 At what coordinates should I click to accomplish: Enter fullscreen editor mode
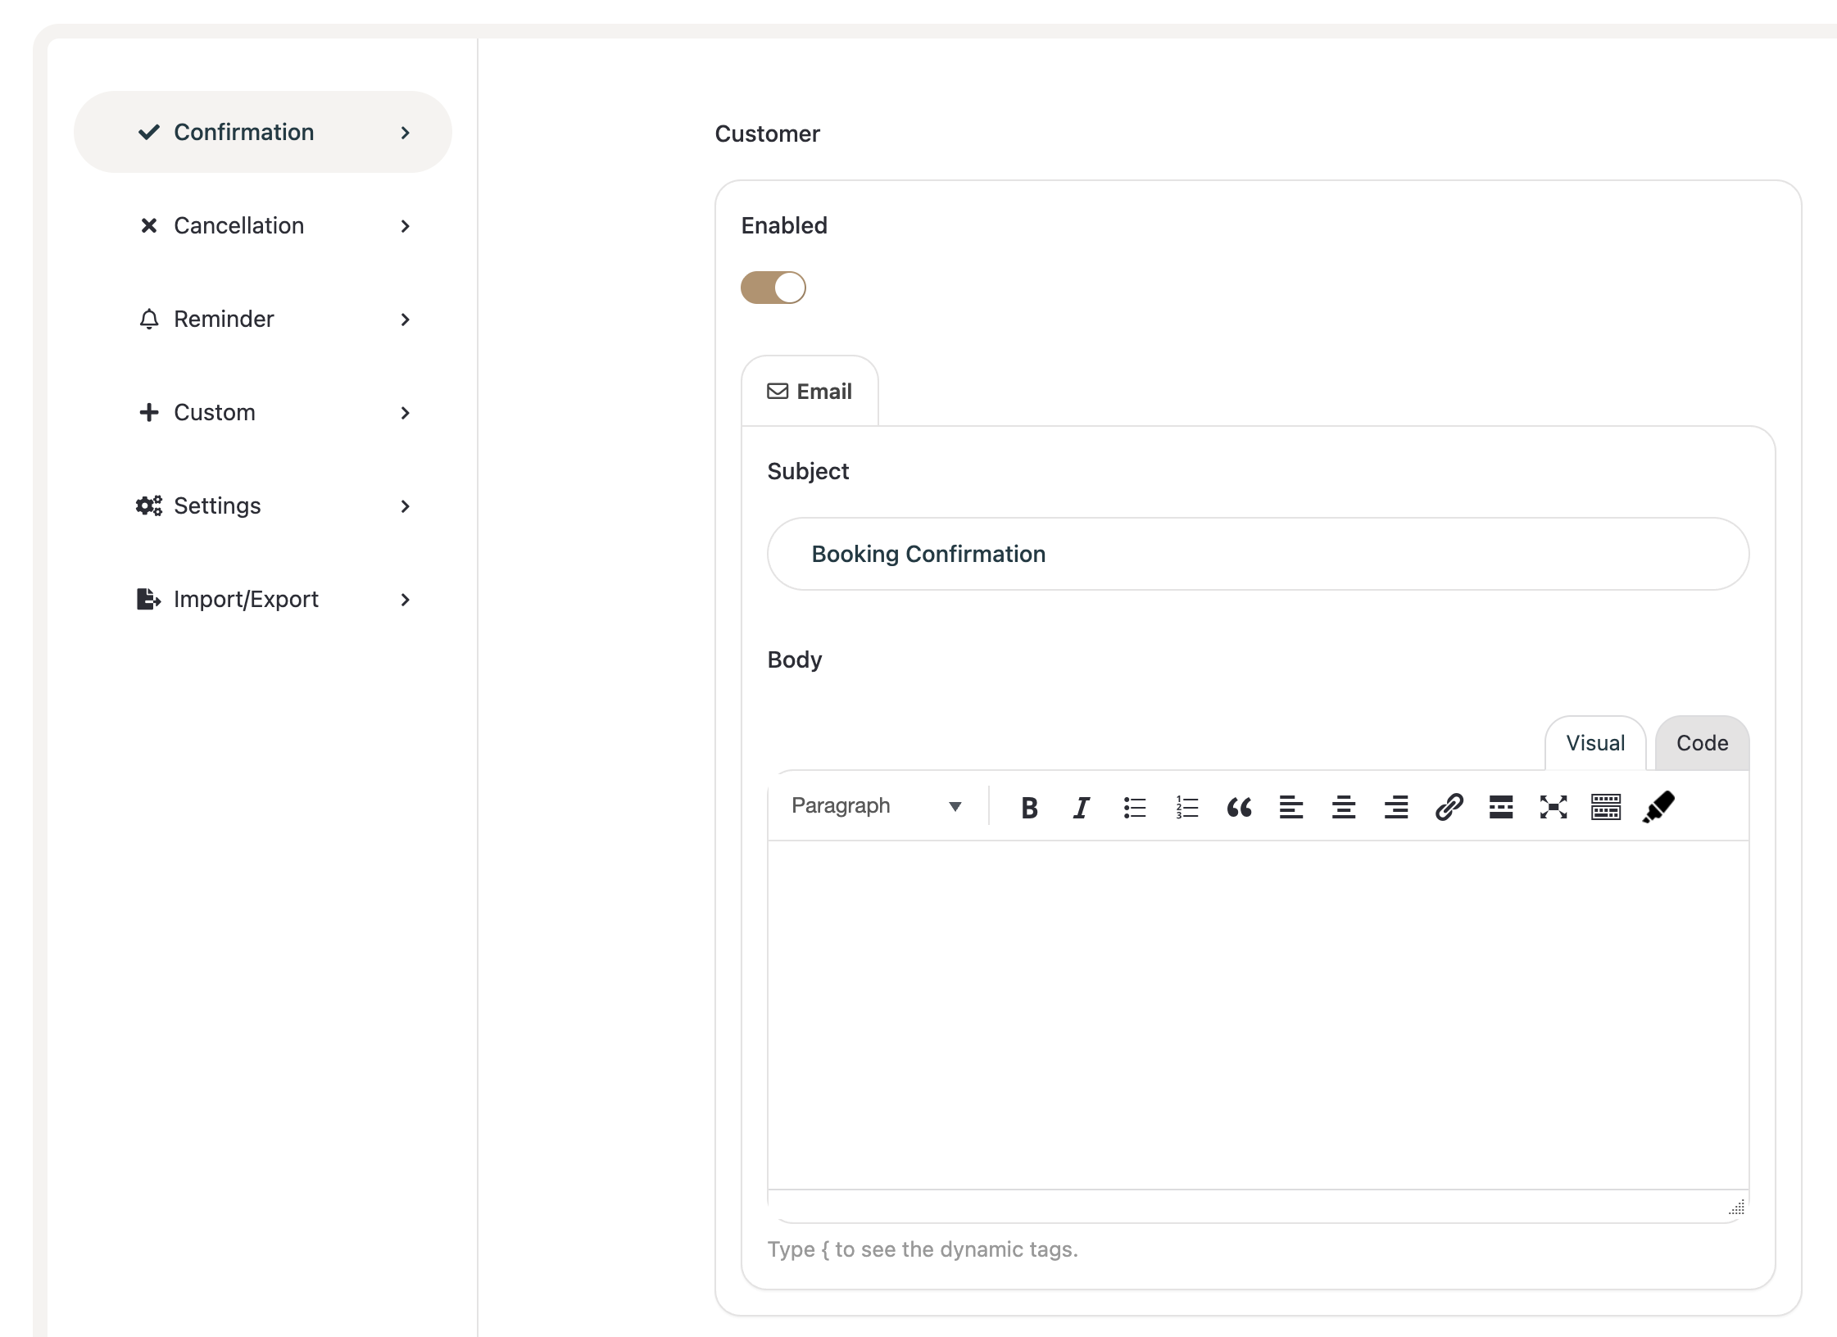pyautogui.click(x=1553, y=808)
